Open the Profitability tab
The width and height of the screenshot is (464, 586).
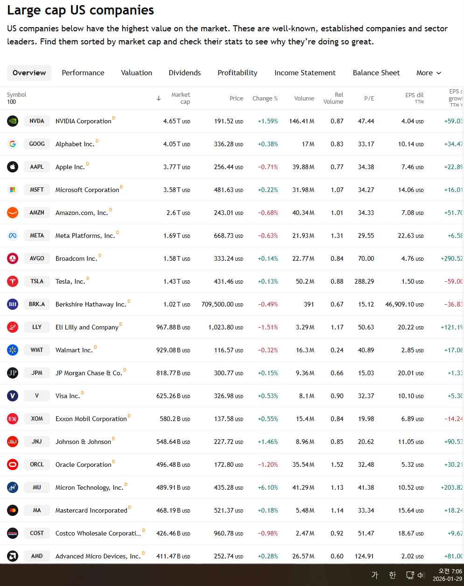point(238,73)
